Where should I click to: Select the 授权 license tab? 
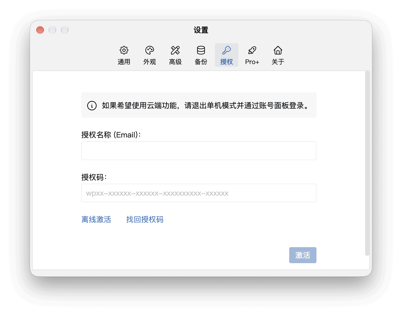(227, 55)
